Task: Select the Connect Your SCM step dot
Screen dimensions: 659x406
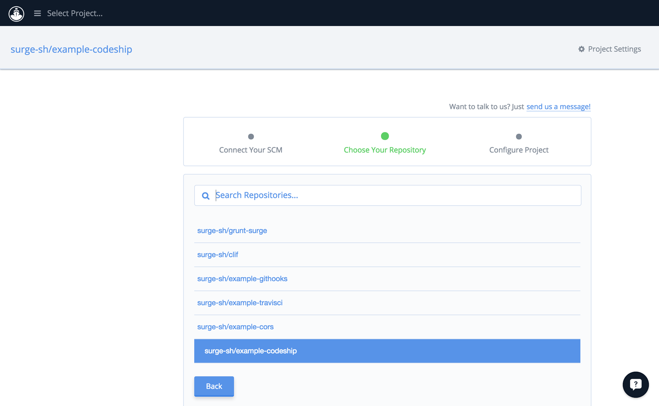Action: 251,137
